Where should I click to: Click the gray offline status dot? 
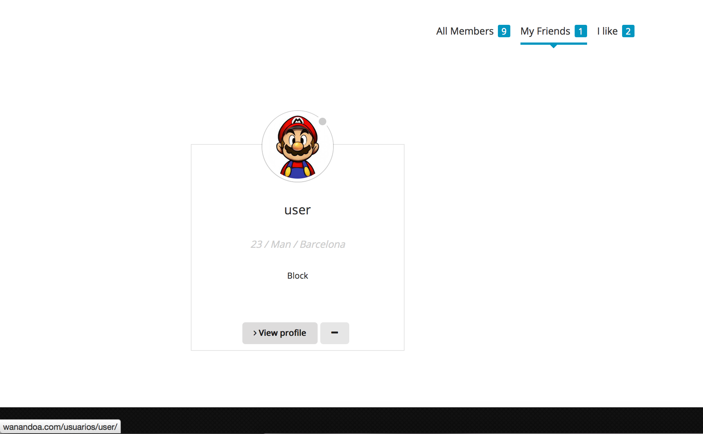tap(323, 121)
